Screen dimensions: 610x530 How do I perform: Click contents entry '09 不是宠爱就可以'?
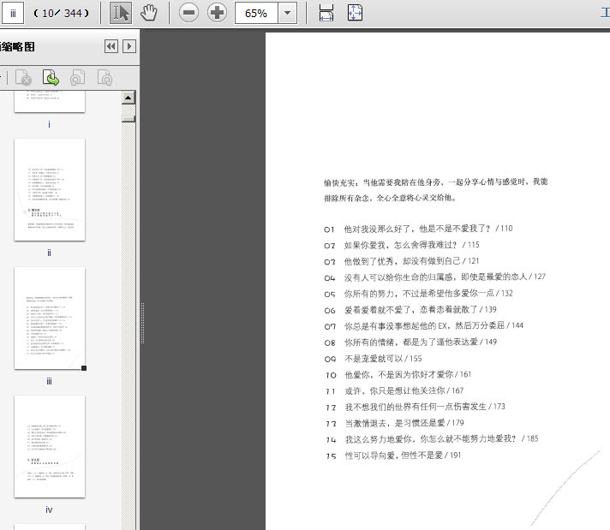click(373, 359)
